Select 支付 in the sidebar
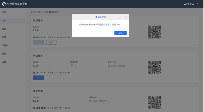 point(4,54)
